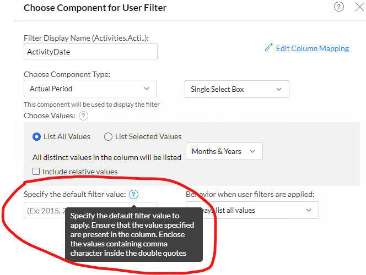Expand the Single Select Box dropdown
Screen dimensions: 366x275
(x=237, y=89)
